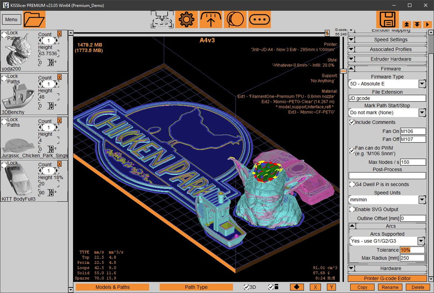Open the Models & Paths tab

pyautogui.click(x=112, y=287)
